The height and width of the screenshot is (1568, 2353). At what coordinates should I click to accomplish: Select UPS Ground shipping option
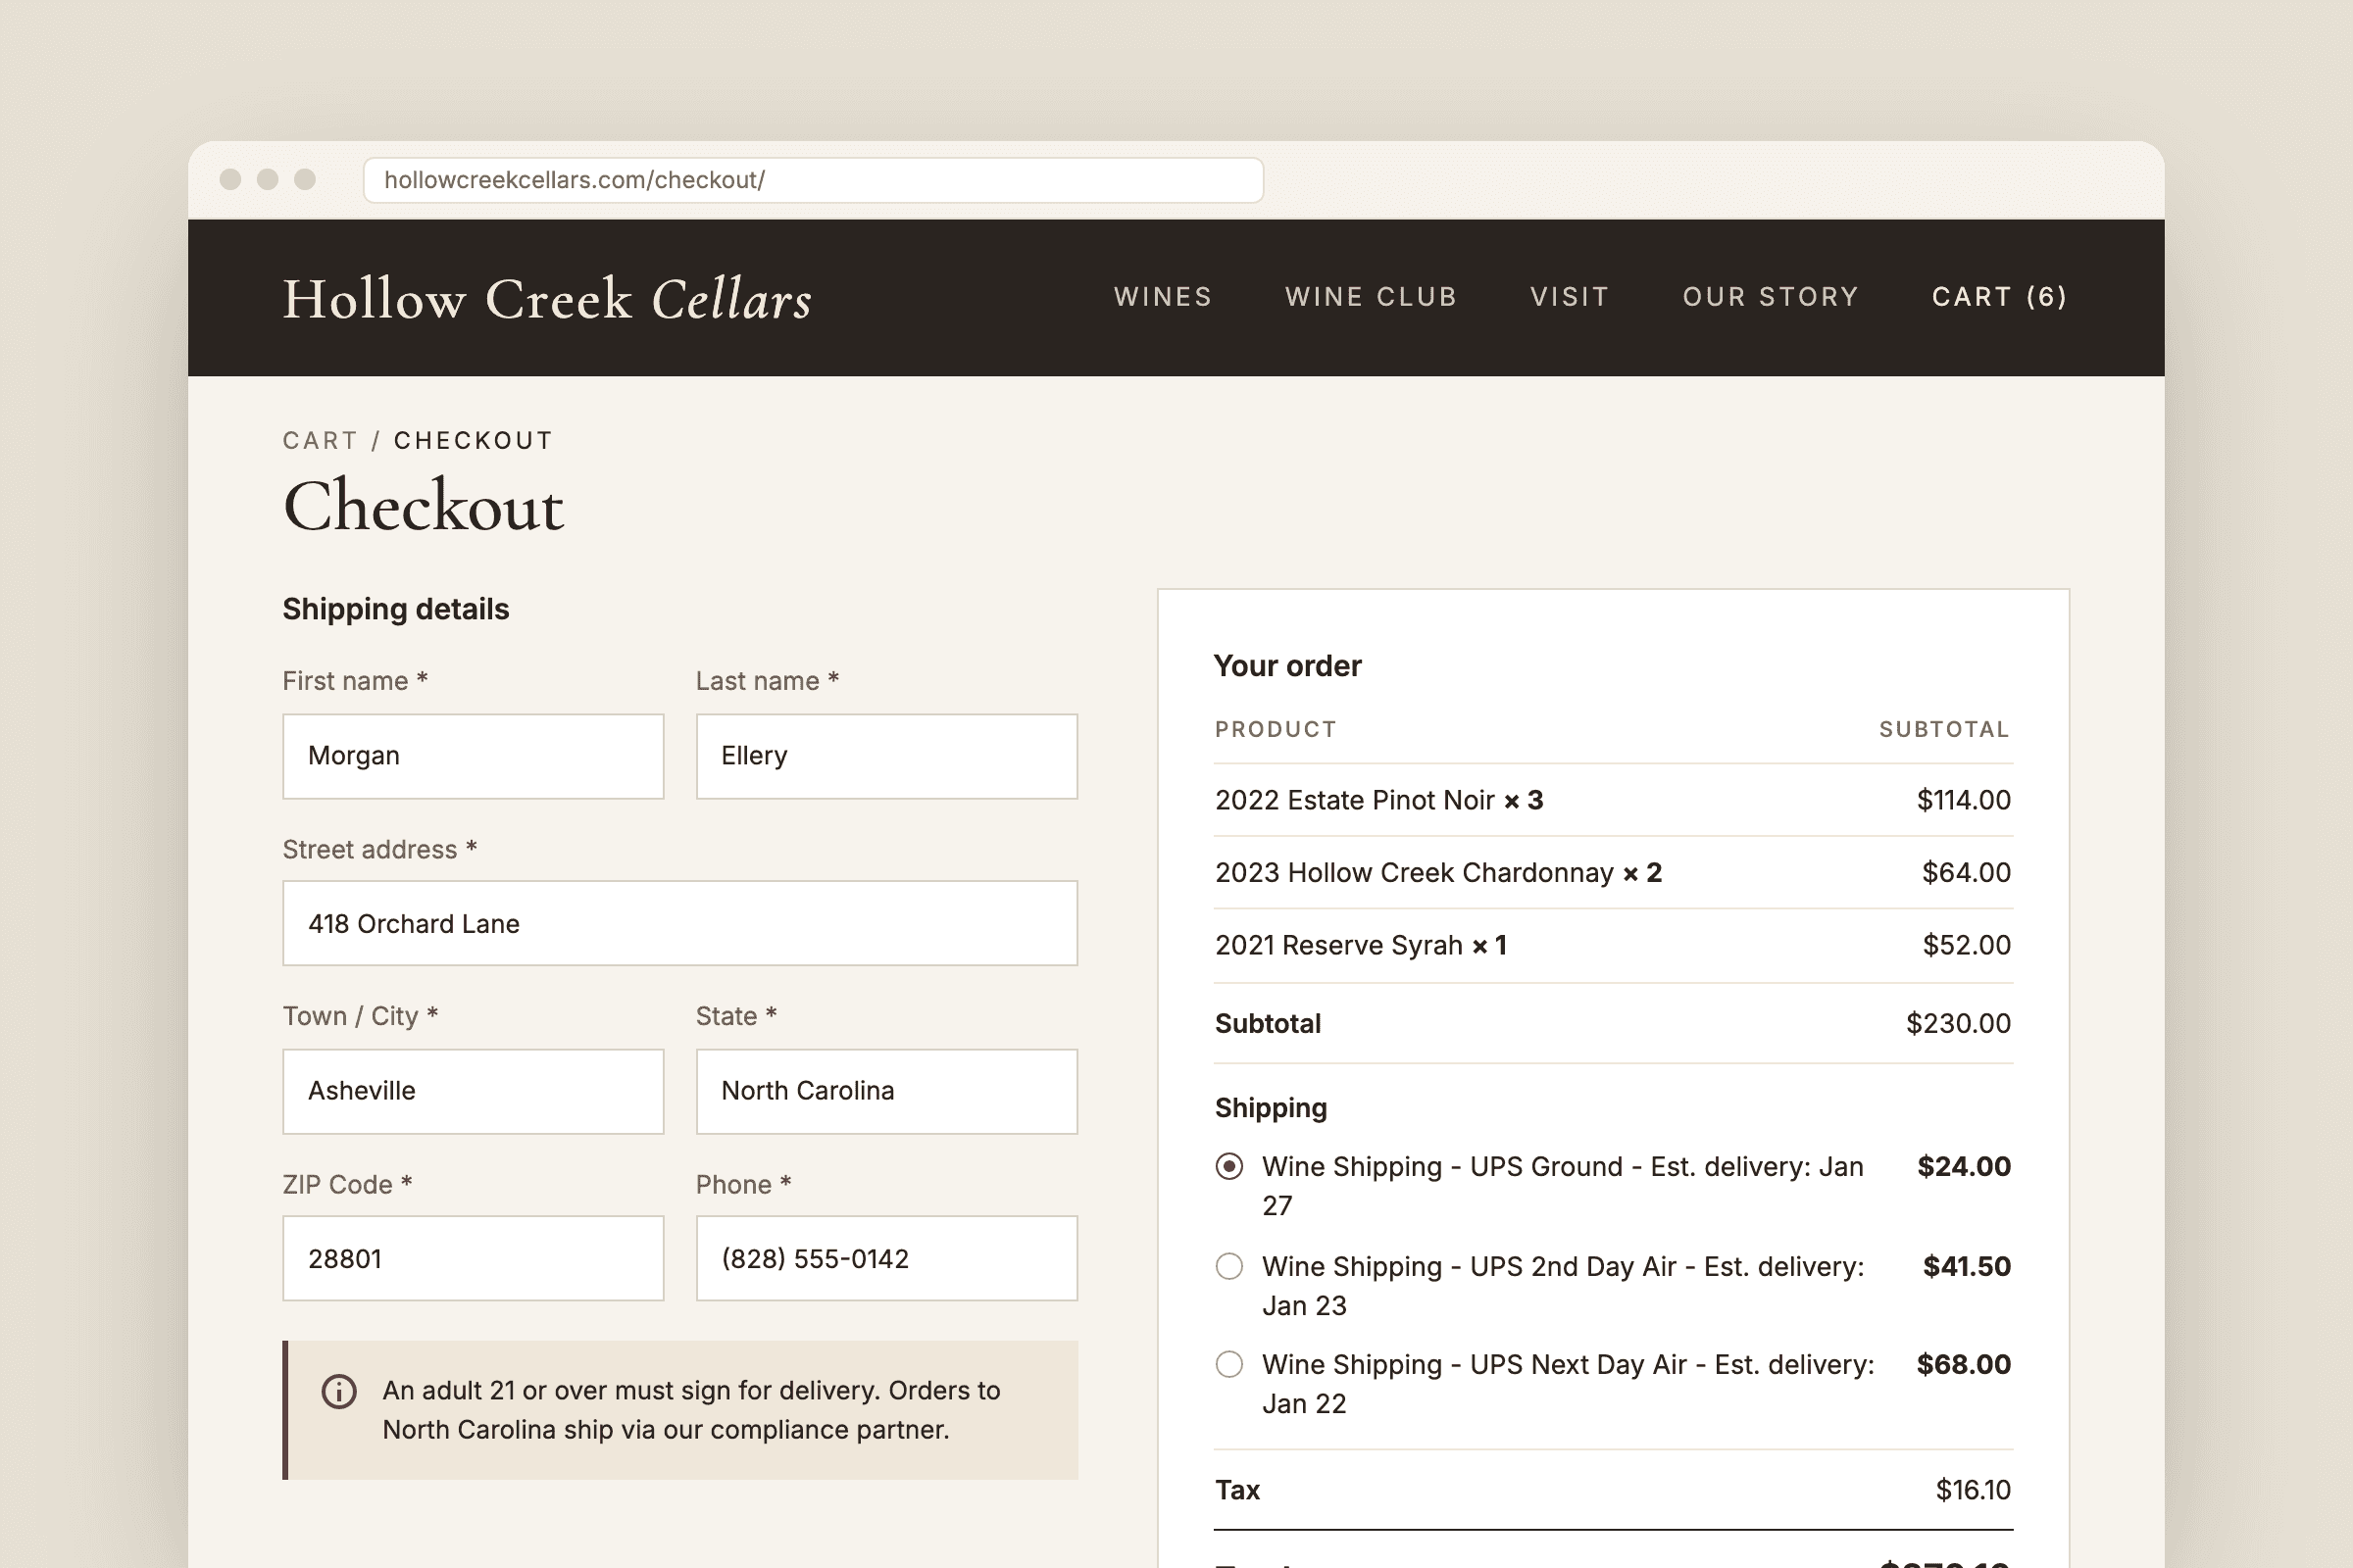click(1229, 1167)
